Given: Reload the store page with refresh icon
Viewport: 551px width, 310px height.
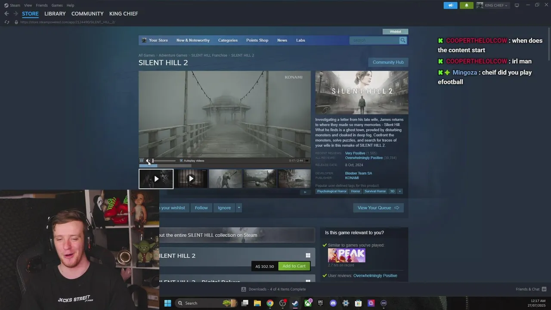Looking at the screenshot, I should (x=6, y=22).
